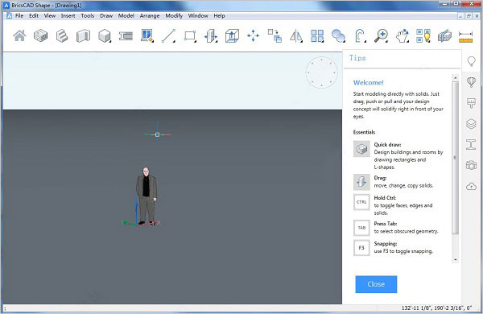Viewport: 483px width, 314px height.
Task: Open the Materials paintbrush side panel
Action: pos(471,103)
